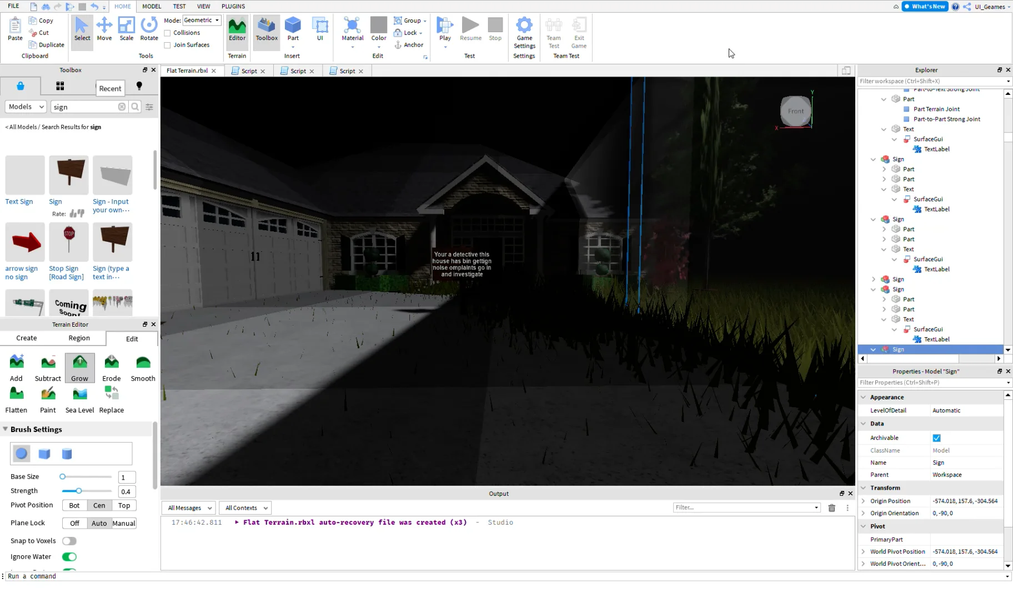This screenshot has width=1013, height=599.
Task: Enable the Collisions checkbox
Action: click(x=167, y=33)
